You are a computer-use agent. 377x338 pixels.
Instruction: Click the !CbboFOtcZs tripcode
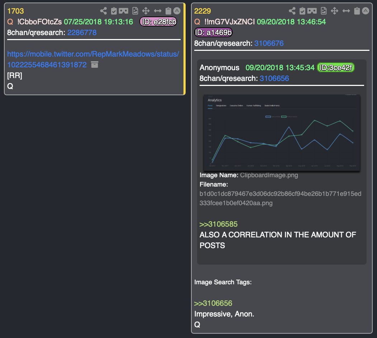pyautogui.click(x=40, y=22)
